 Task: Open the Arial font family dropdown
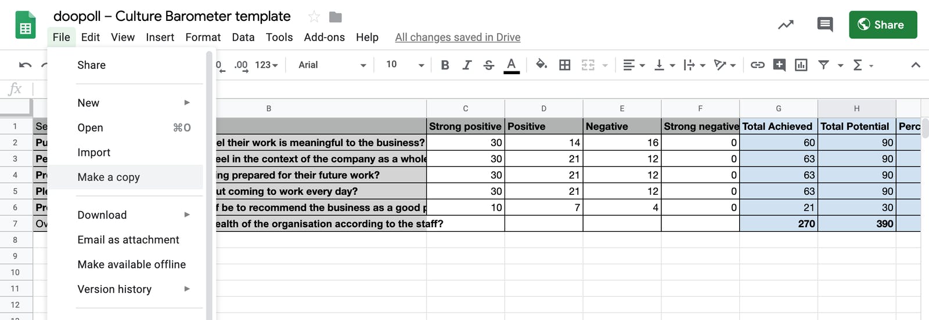[332, 65]
